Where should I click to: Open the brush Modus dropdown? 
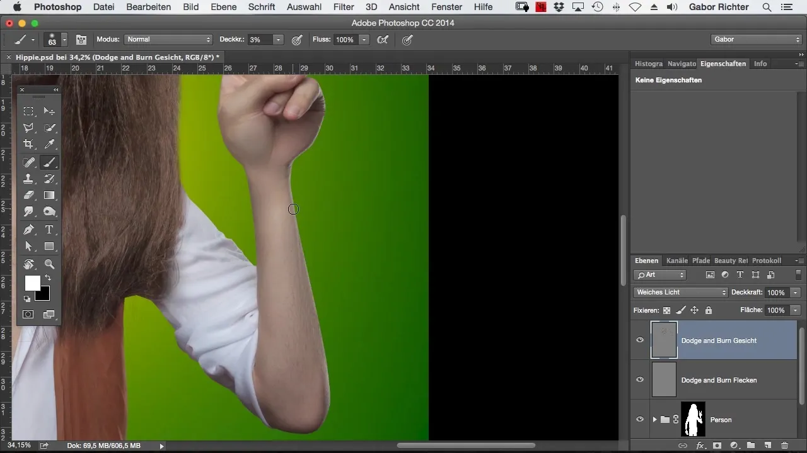[x=168, y=40]
